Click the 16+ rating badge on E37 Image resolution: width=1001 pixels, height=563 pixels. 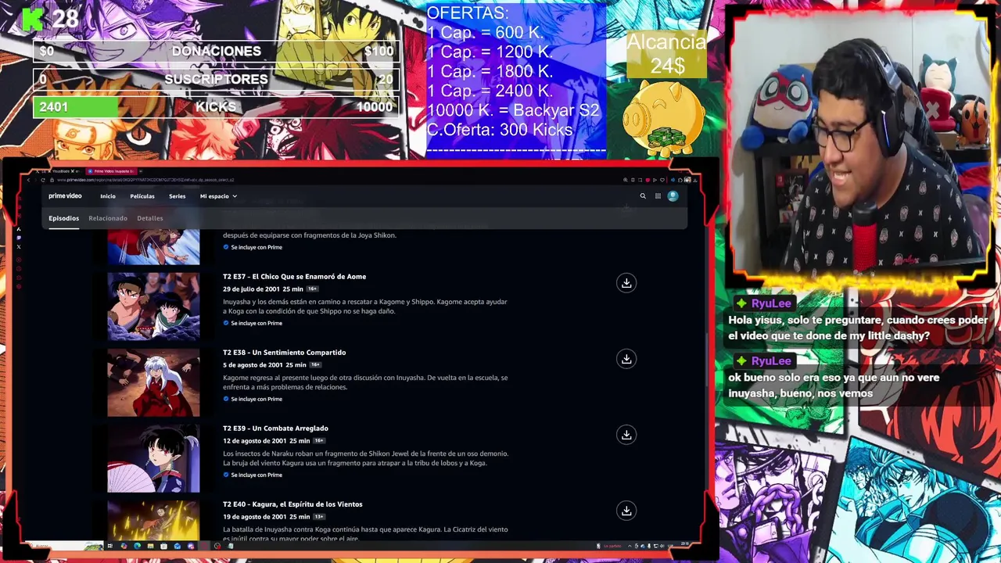[312, 289]
